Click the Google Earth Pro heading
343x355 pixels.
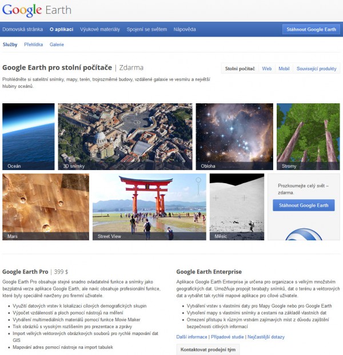pos(25,272)
